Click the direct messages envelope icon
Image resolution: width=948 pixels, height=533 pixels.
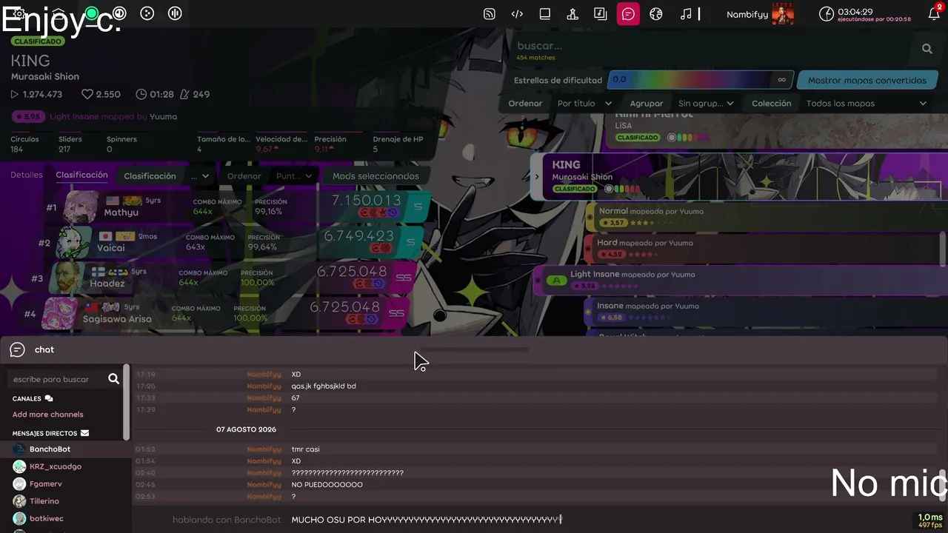click(84, 433)
